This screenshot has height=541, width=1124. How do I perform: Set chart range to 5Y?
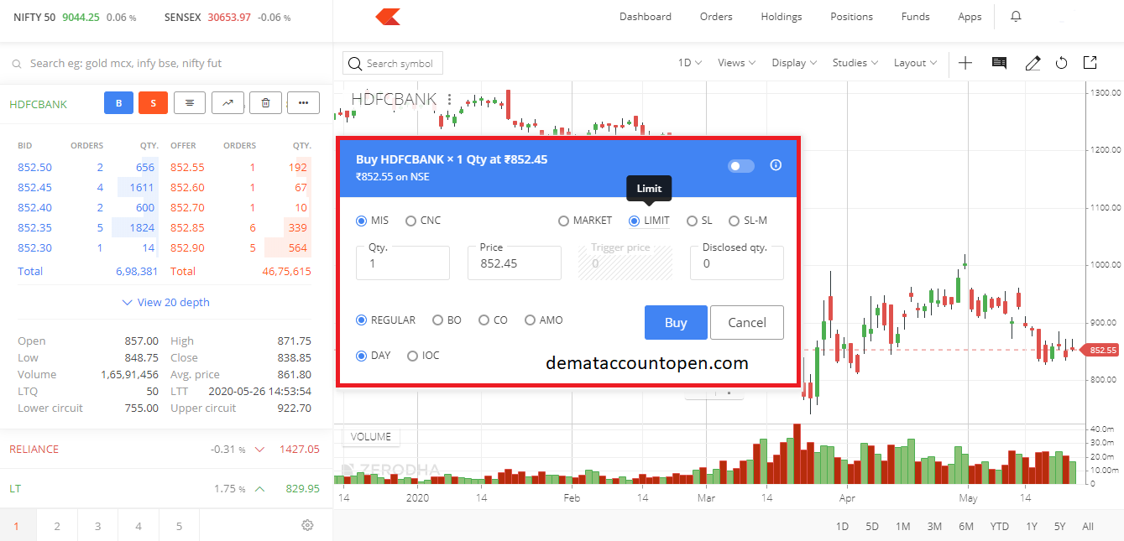point(1059,527)
